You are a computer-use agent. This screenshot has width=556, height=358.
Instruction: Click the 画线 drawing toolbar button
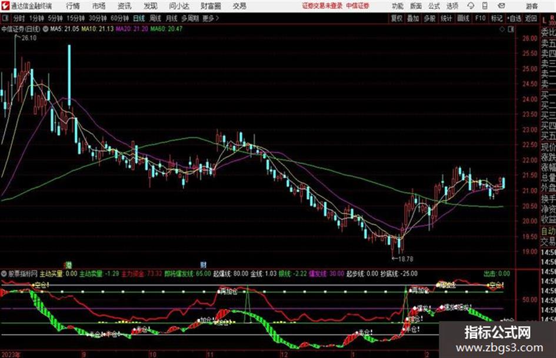tap(463, 18)
